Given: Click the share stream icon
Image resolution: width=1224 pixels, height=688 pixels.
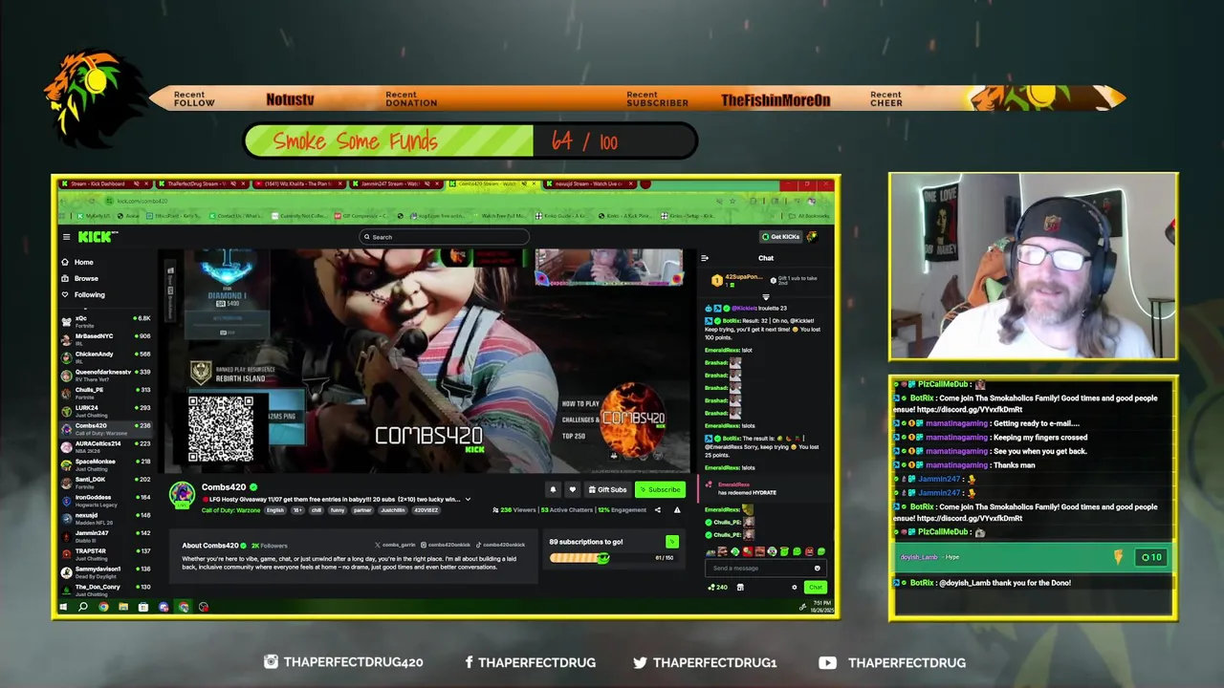Looking at the screenshot, I should point(657,510).
